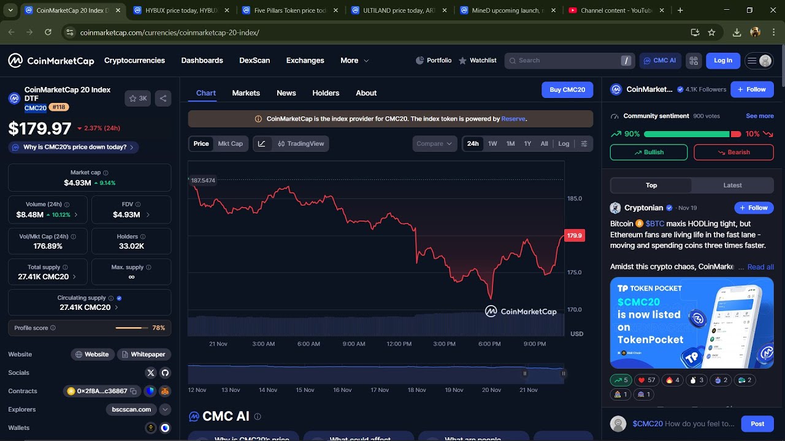
Task: Open the apps grid icon in header
Action: 694,61
